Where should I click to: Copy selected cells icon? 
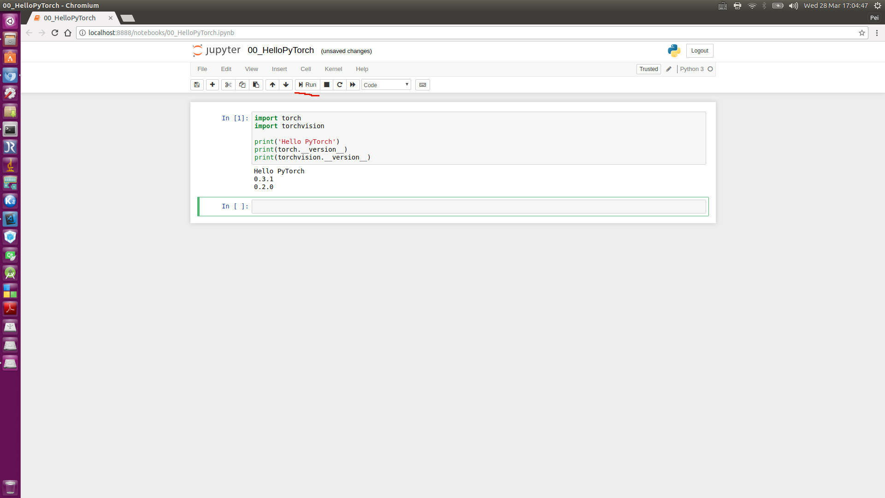coord(242,85)
